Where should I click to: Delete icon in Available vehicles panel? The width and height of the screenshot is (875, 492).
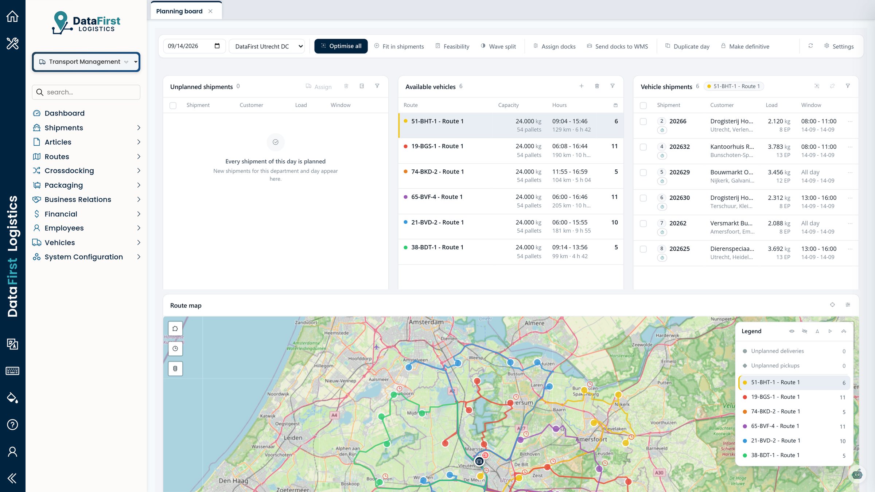[x=597, y=86]
